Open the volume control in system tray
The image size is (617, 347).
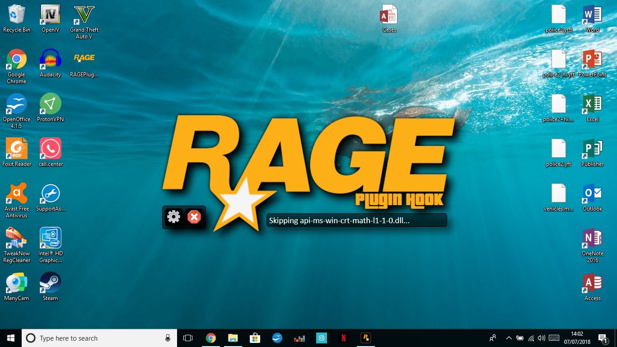(542, 338)
